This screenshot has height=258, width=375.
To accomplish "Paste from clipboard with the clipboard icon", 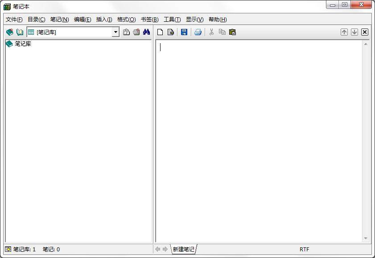I will pos(232,32).
